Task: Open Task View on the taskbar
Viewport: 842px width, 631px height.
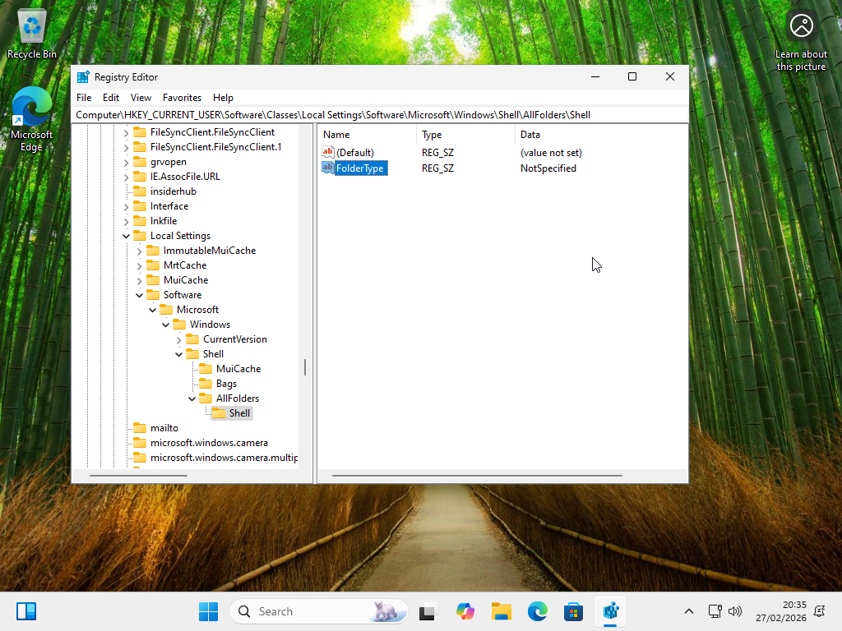Action: click(x=428, y=611)
